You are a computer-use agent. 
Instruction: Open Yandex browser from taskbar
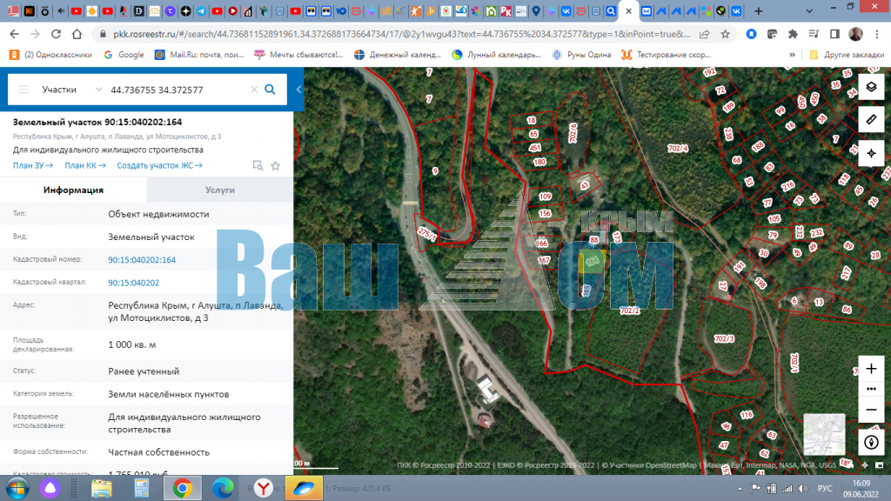tap(263, 488)
